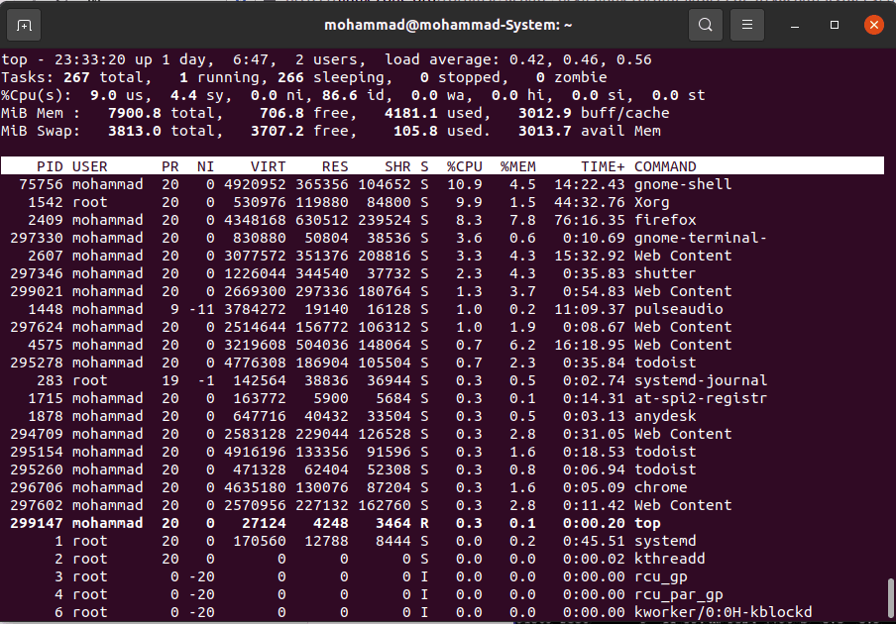
Task: Click the COMMAND column header
Action: [x=665, y=166]
